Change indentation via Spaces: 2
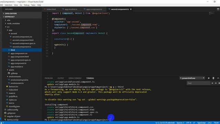The height and width of the screenshot is (124, 220). (180, 123)
